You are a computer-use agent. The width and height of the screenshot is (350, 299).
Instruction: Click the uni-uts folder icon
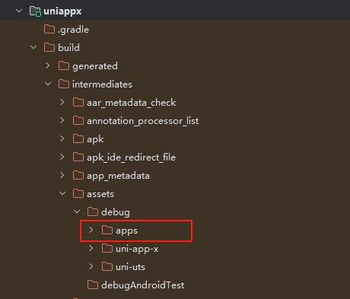tap(107, 266)
